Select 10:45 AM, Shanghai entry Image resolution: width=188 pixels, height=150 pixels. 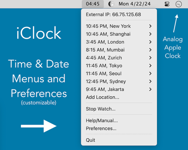[x=119, y=34]
